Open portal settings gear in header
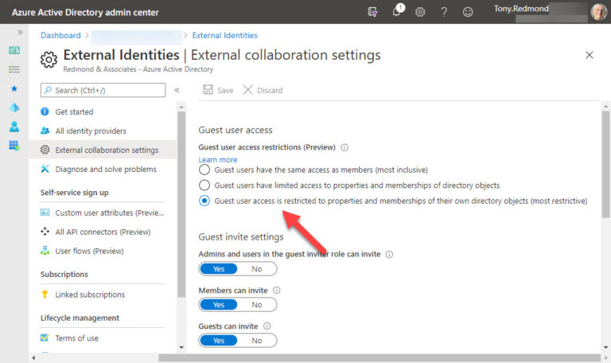This screenshot has height=363, width=611. coord(420,12)
